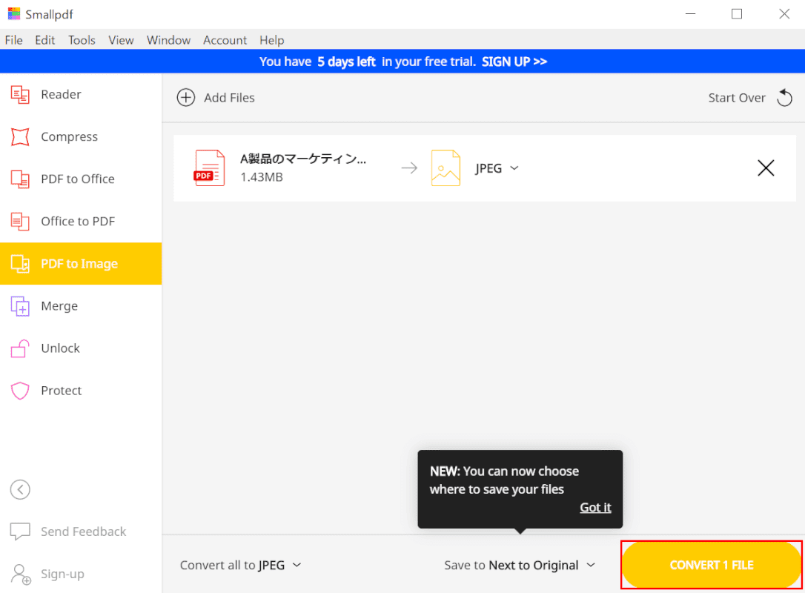
Task: Dismiss the tooltip with Got it
Action: tap(595, 507)
